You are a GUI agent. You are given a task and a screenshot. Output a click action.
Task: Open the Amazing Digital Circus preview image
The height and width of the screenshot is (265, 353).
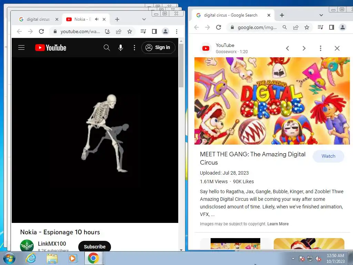pyautogui.click(x=272, y=101)
